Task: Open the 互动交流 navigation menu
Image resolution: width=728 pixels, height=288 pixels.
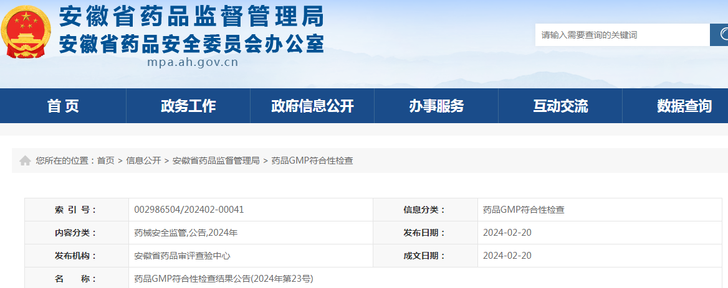Action: 560,106
